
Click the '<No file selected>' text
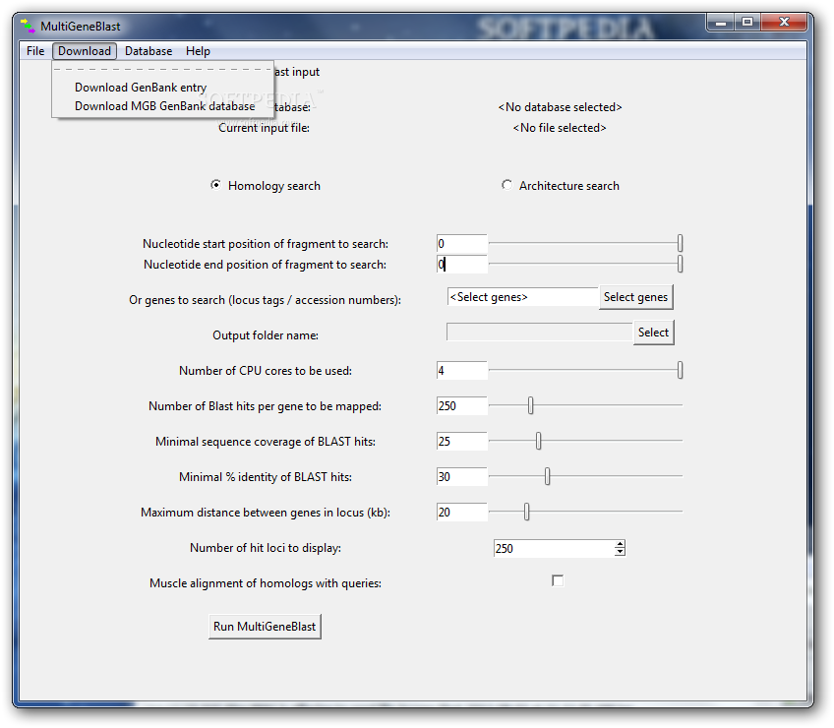[x=560, y=128]
